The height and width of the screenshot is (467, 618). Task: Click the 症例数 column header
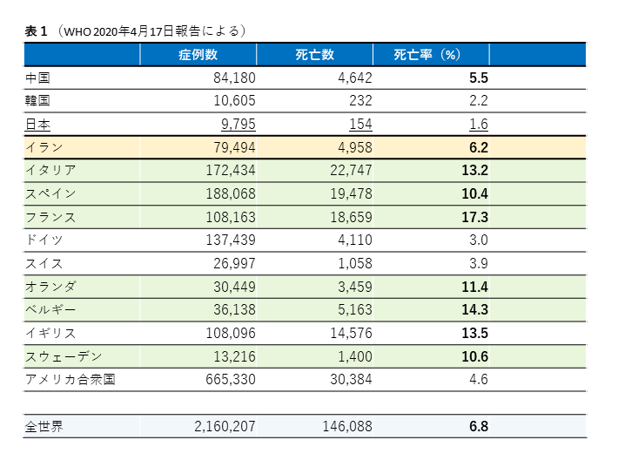(198, 55)
